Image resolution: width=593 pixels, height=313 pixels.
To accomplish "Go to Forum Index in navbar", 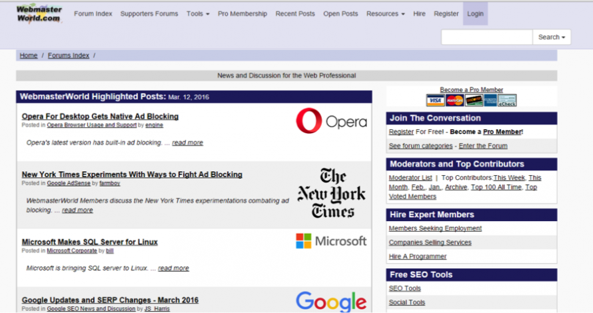I will [93, 13].
